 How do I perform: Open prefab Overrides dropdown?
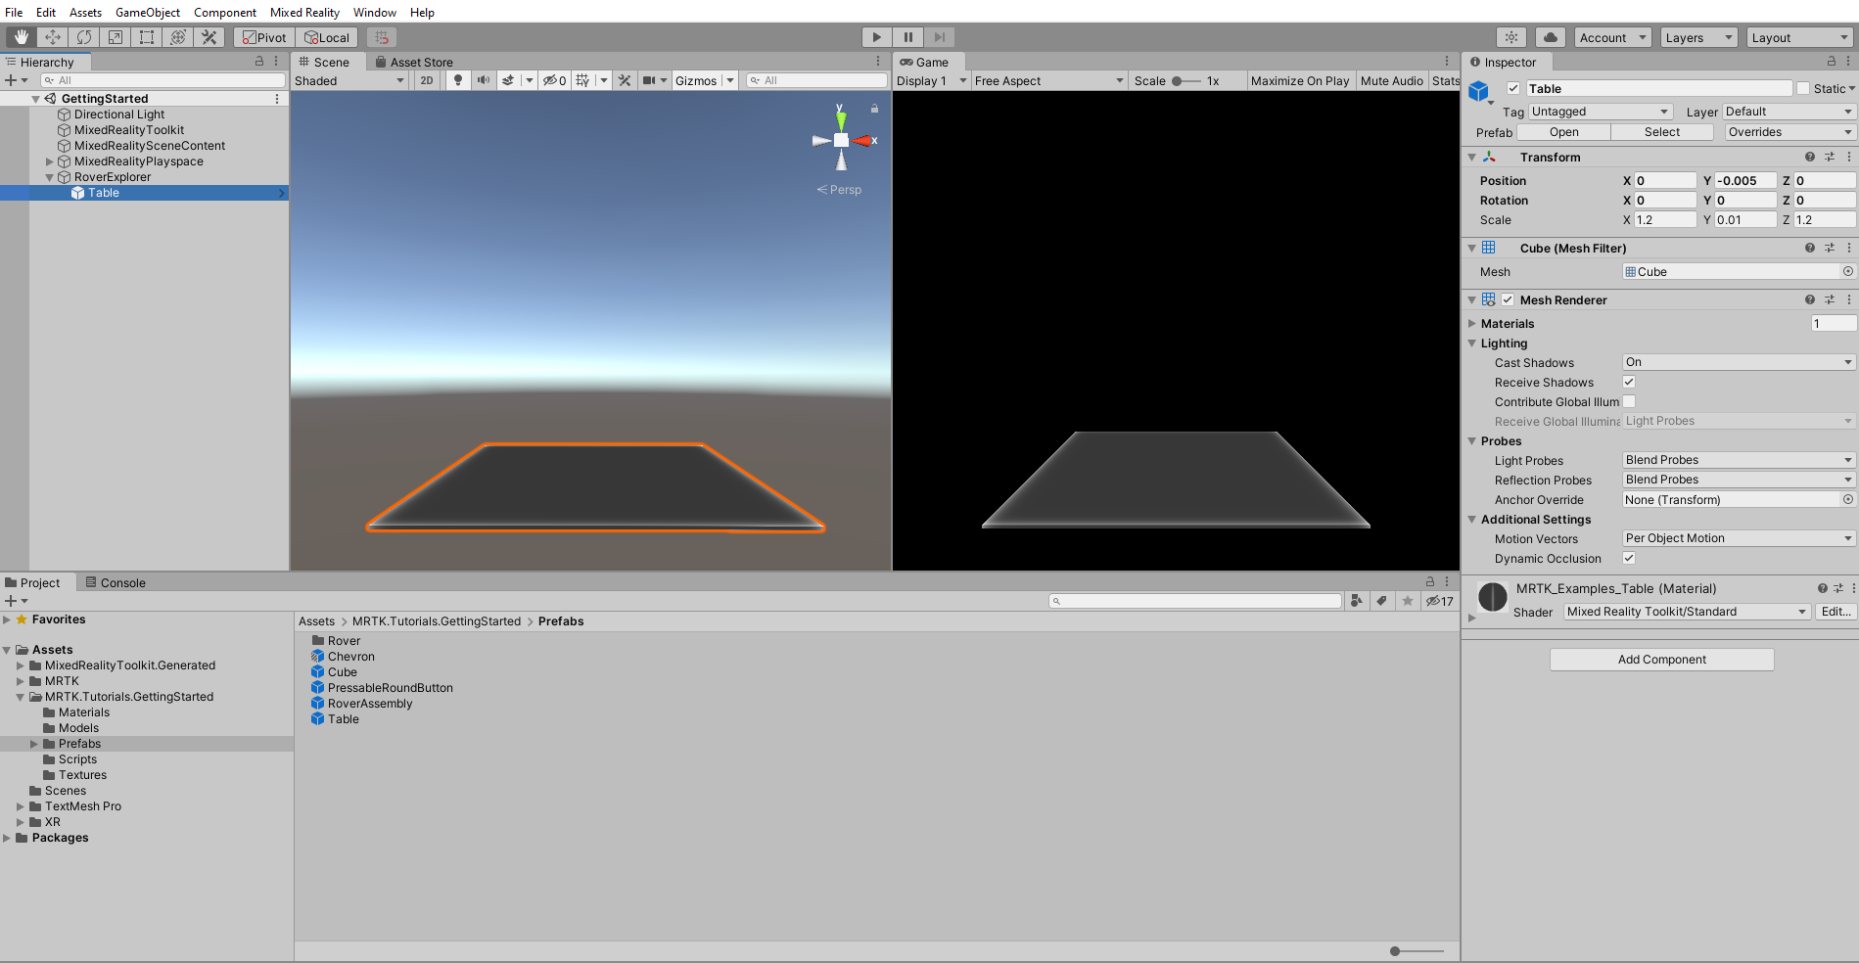[1789, 132]
